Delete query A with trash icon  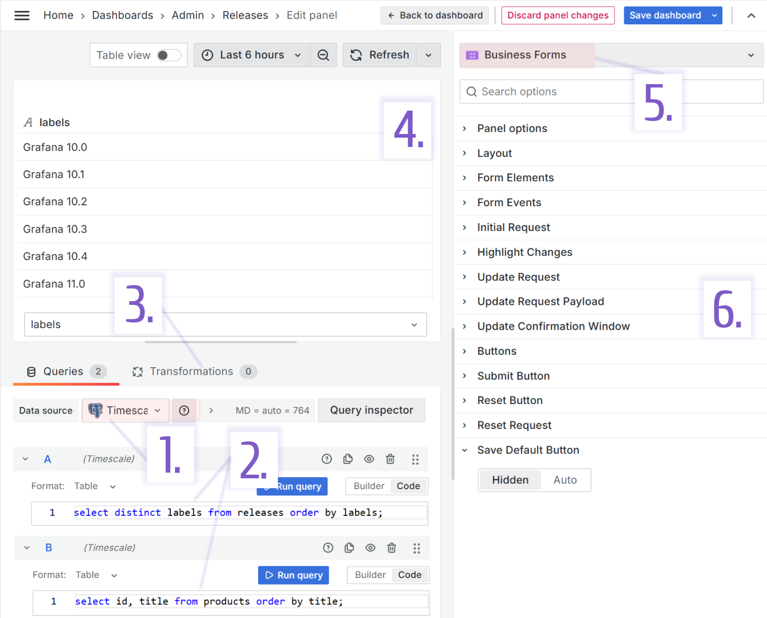(x=391, y=459)
